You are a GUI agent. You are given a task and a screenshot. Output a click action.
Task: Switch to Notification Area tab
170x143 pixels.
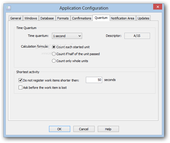122,18
